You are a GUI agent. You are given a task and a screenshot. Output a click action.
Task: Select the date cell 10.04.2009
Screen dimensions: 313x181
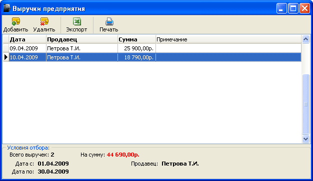coord(27,57)
